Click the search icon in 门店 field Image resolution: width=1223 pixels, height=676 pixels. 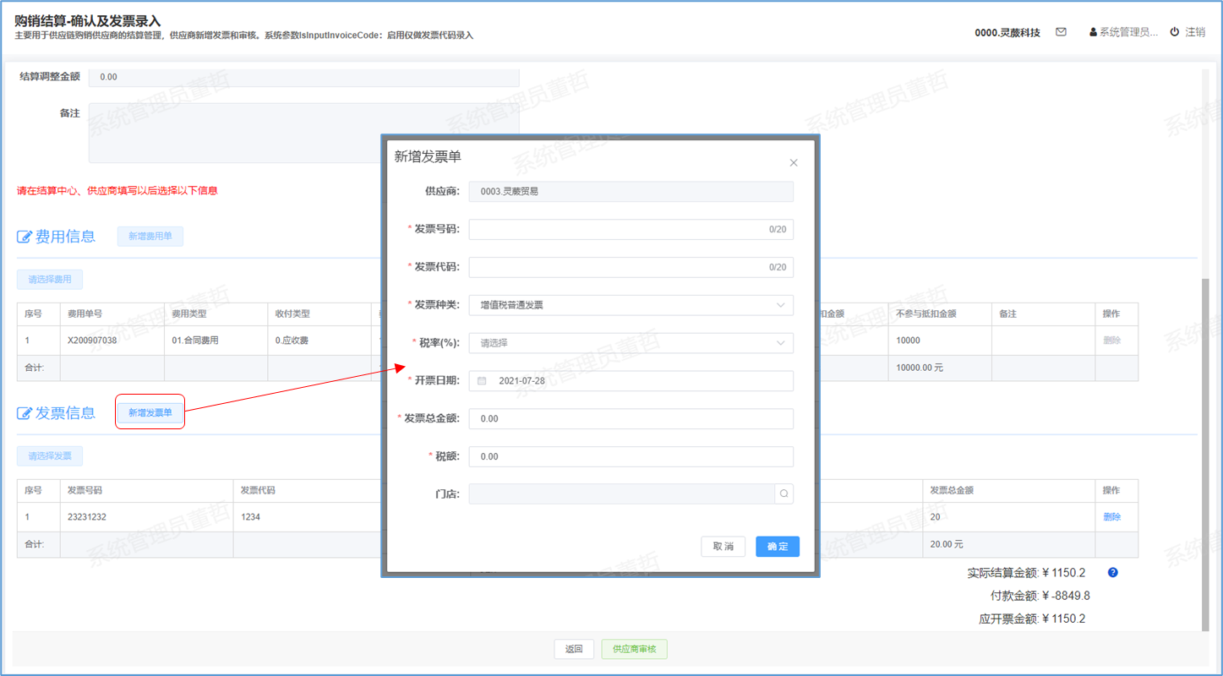tap(783, 494)
